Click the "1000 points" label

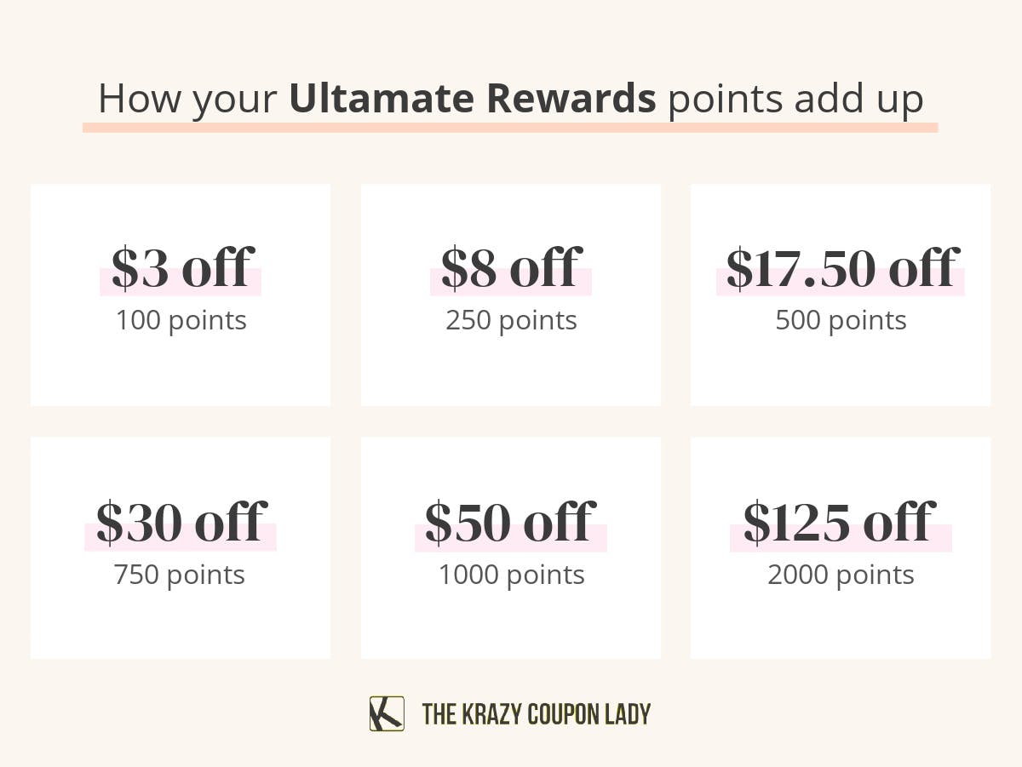(x=511, y=575)
